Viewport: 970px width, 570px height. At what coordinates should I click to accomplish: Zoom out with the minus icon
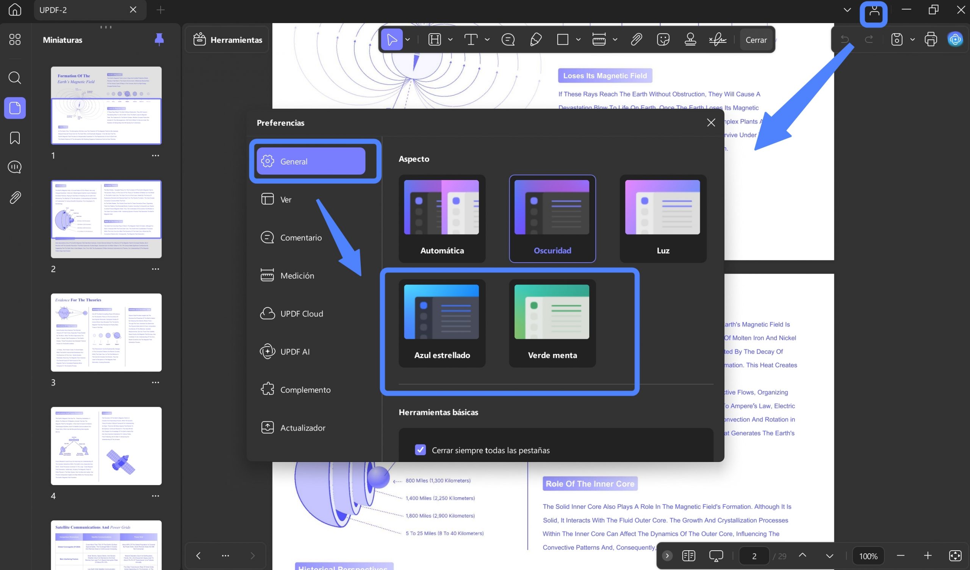click(x=900, y=555)
